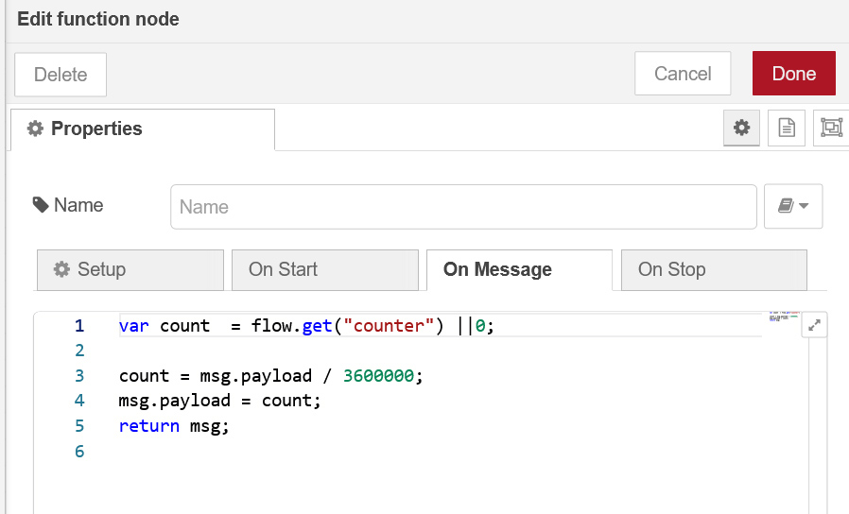Open node appearance settings icon
Image resolution: width=849 pixels, height=514 pixels.
pyautogui.click(x=831, y=128)
